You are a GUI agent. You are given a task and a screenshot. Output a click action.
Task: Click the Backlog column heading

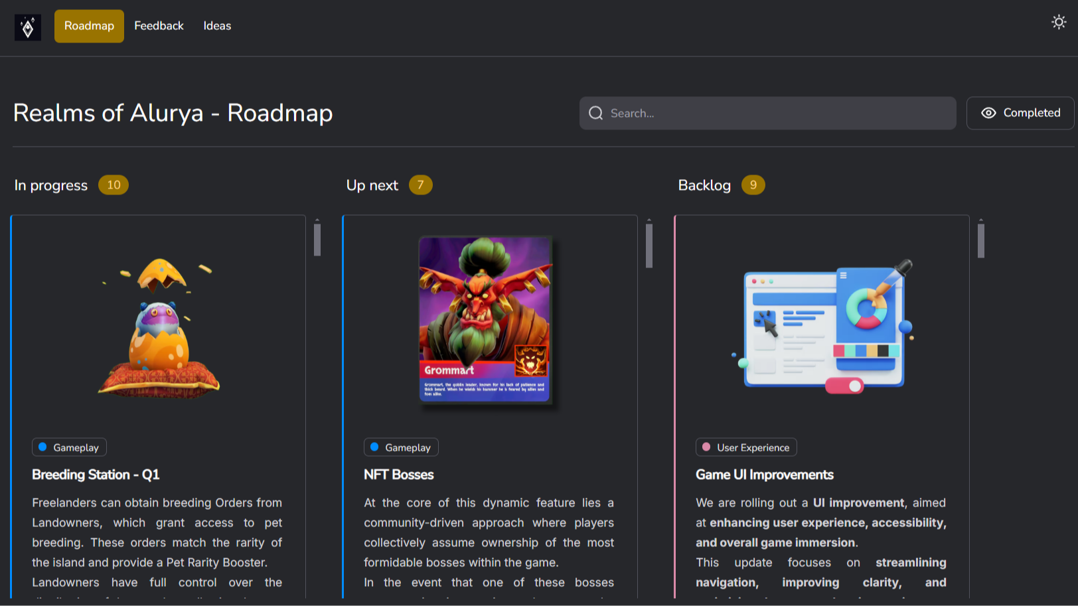(x=704, y=185)
